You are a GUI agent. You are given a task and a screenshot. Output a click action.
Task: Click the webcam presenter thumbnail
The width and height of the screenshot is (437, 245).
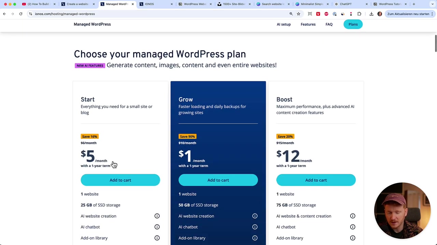click(x=402, y=211)
